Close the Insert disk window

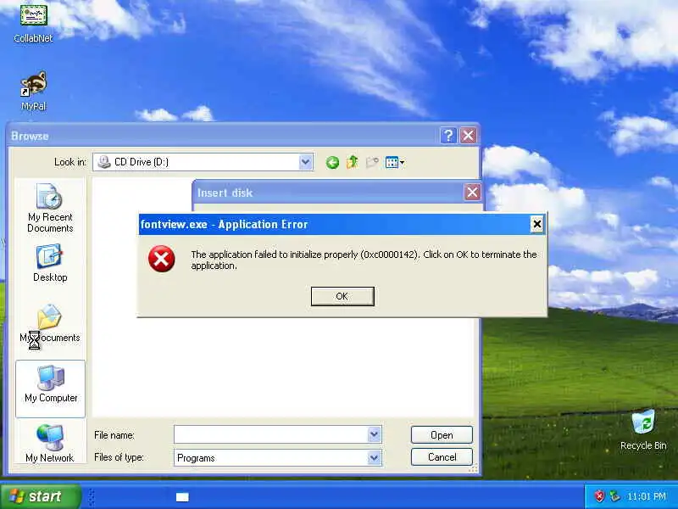472,193
